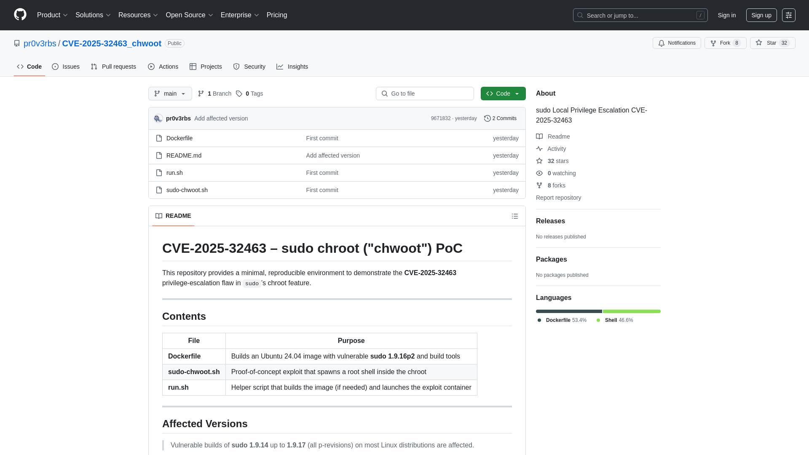Open the Pull requests tab
809x455 pixels.
tap(113, 67)
